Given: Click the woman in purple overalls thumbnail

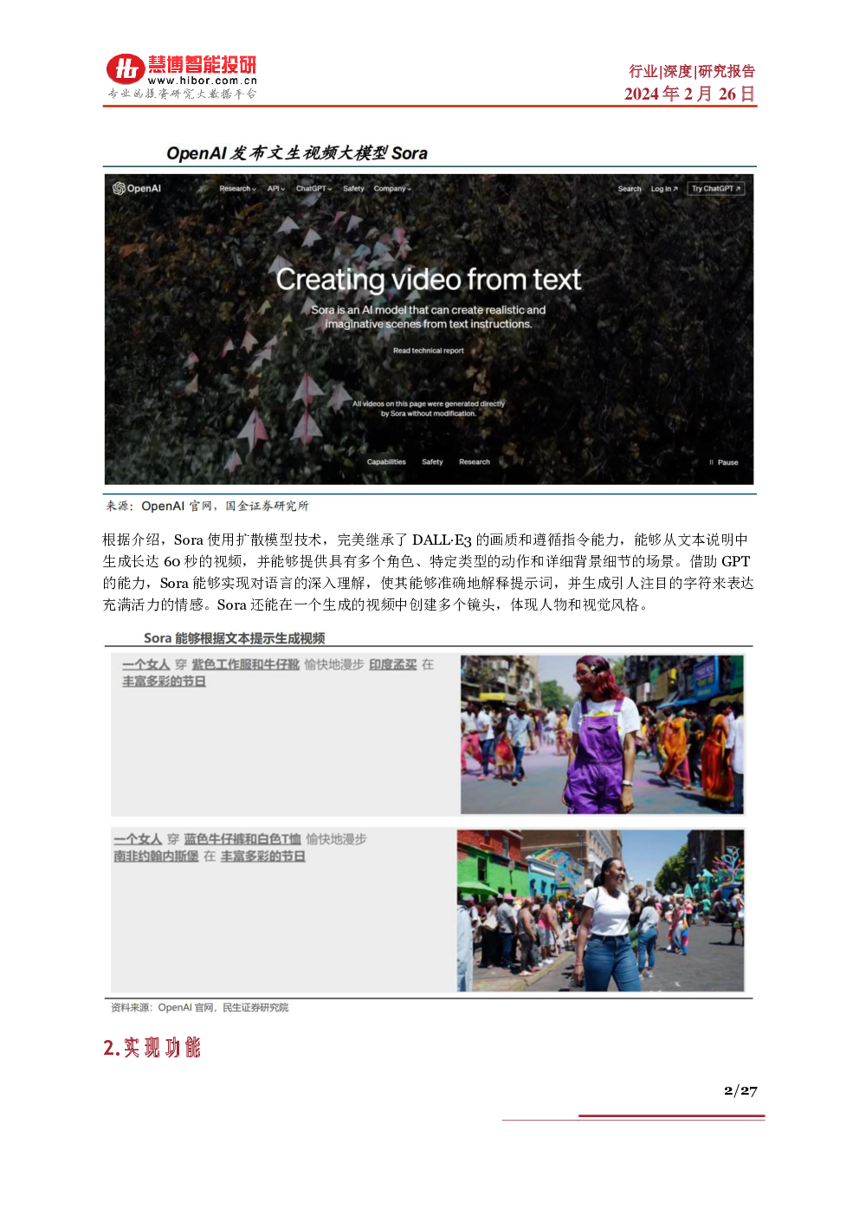Looking at the screenshot, I should 602,734.
